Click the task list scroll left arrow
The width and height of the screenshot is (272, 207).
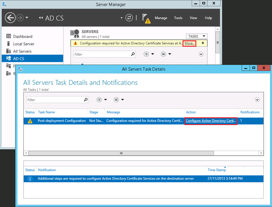pos(26,153)
